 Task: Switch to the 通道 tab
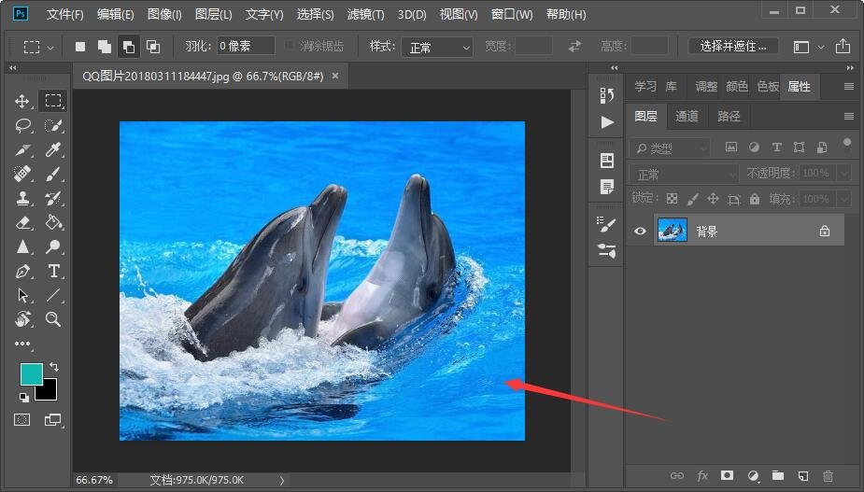(x=687, y=116)
